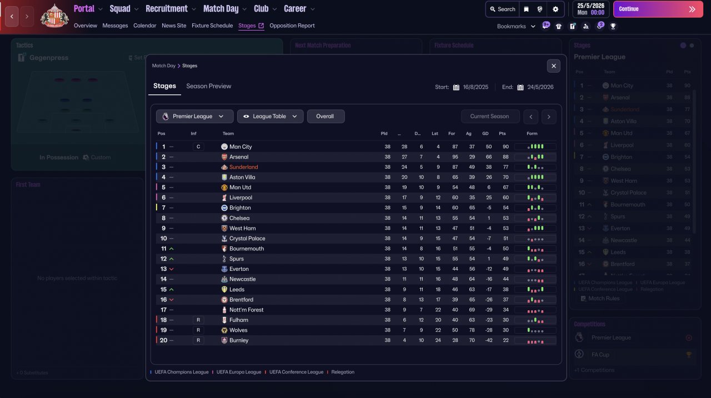Open the Messages submenu item

[115, 26]
